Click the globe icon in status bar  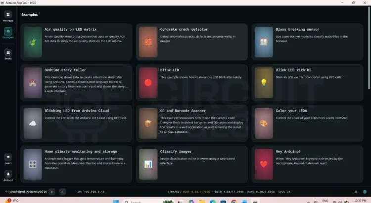365,192
